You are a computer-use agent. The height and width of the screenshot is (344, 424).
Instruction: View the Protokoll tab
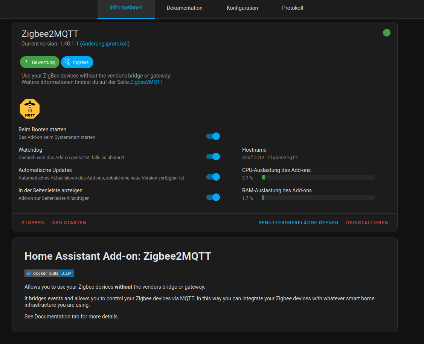click(x=293, y=8)
